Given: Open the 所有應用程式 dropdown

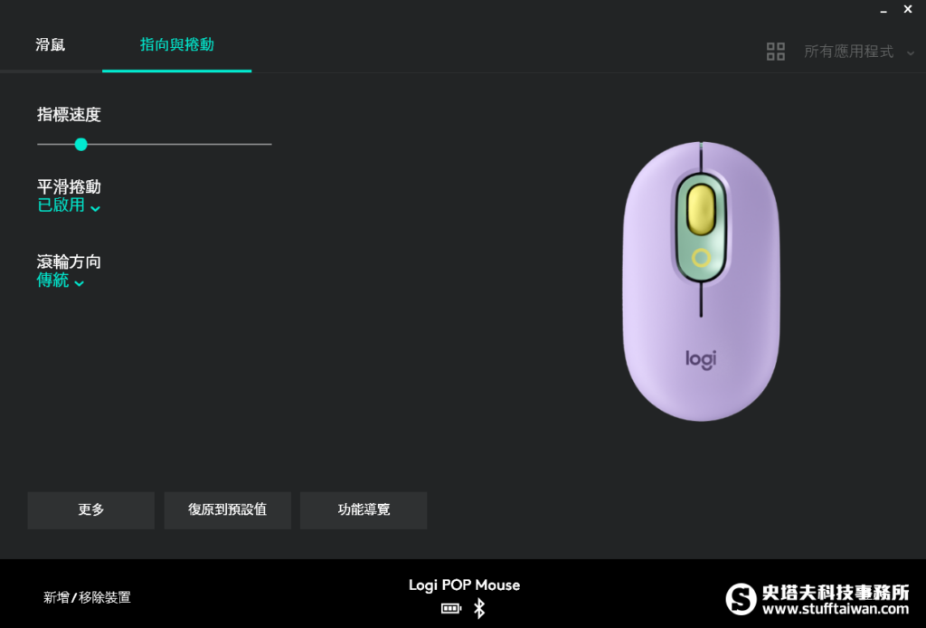Looking at the screenshot, I should 859,52.
